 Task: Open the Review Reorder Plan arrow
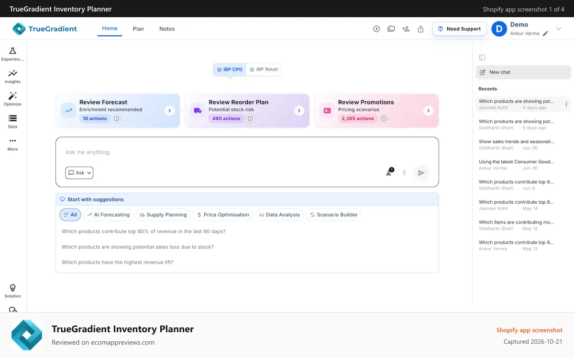[299, 111]
